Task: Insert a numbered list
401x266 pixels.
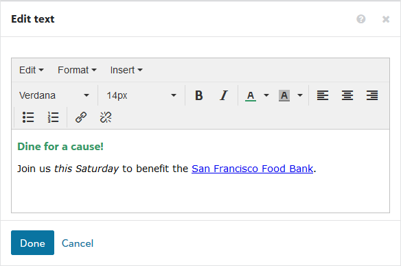Action: [53, 117]
